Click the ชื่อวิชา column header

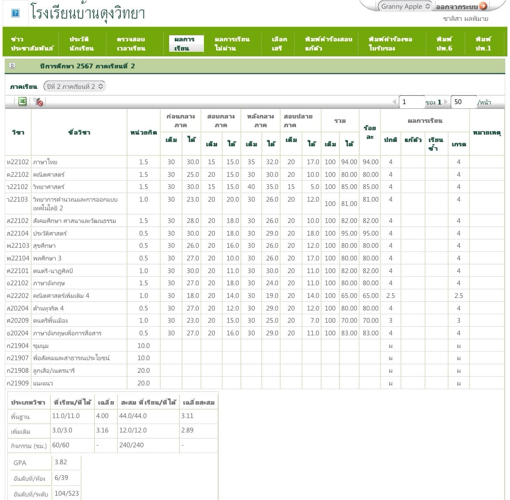tap(79, 132)
